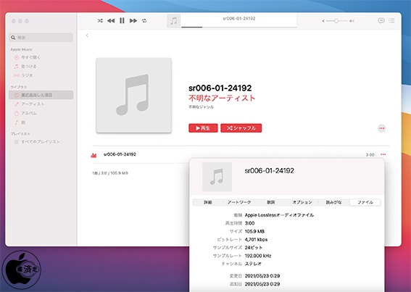The height and width of the screenshot is (292, 411).
Task: Switch to the アートワーク tab
Action: point(239,202)
